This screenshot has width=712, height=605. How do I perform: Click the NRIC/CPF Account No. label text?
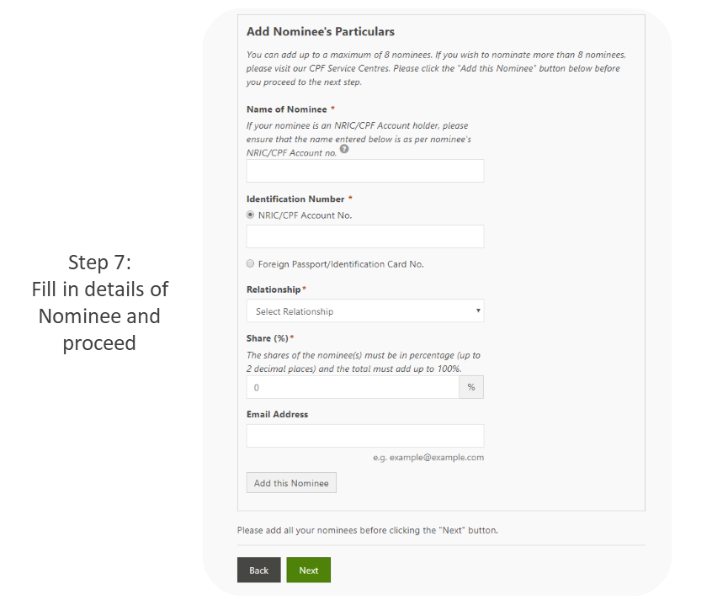[306, 215]
